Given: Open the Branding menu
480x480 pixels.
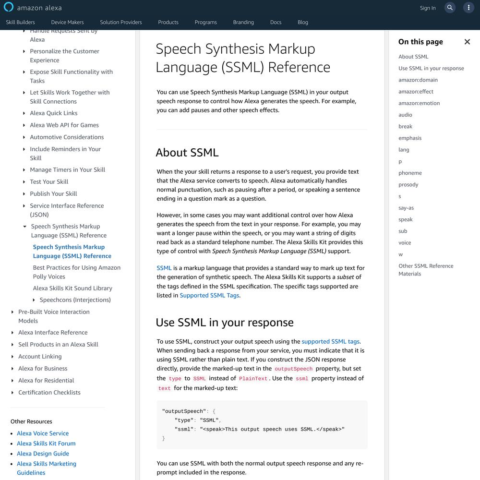Looking at the screenshot, I should (243, 22).
